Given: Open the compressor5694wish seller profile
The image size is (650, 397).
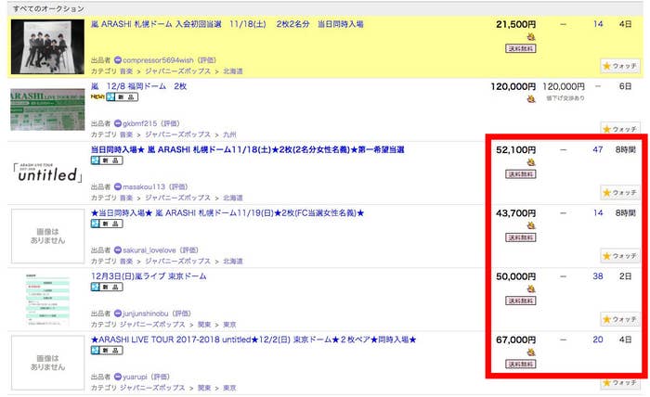Looking at the screenshot, I should click(x=158, y=60).
